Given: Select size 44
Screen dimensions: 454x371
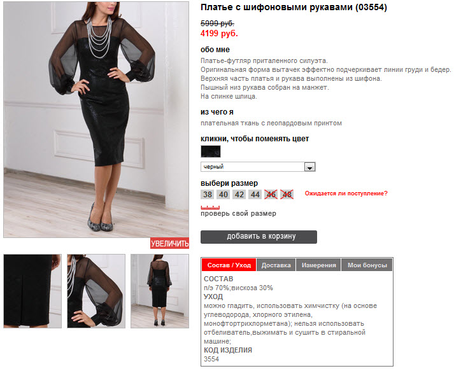Looking at the screenshot, I should tap(255, 195).
